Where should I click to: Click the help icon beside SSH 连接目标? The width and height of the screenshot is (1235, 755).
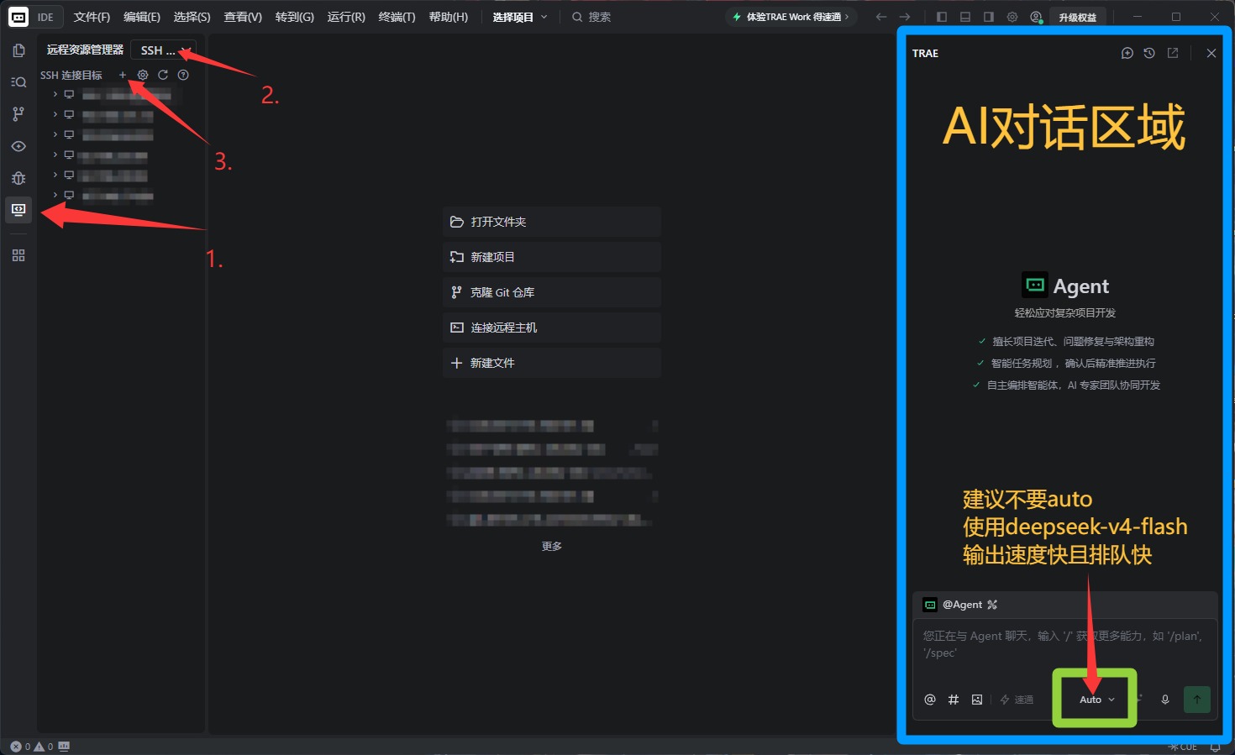click(x=183, y=75)
